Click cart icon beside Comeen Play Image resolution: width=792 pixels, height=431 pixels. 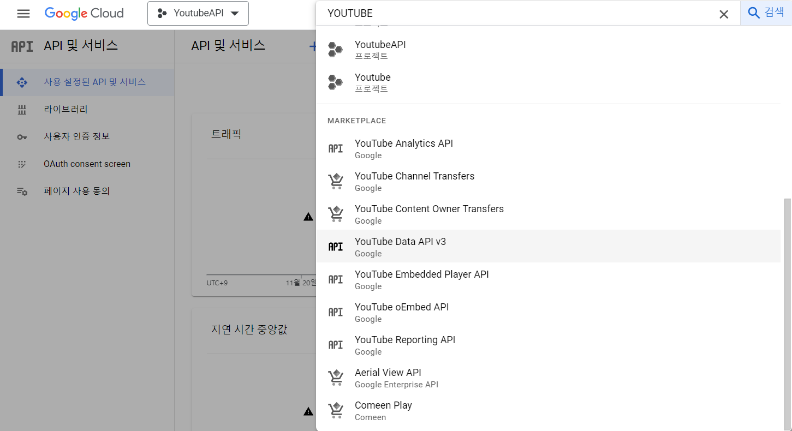click(336, 410)
